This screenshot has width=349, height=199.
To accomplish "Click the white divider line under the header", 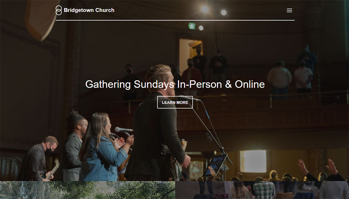I will [x=175, y=20].
